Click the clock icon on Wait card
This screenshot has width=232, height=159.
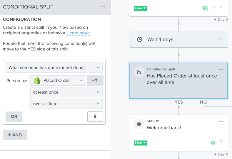(x=140, y=39)
